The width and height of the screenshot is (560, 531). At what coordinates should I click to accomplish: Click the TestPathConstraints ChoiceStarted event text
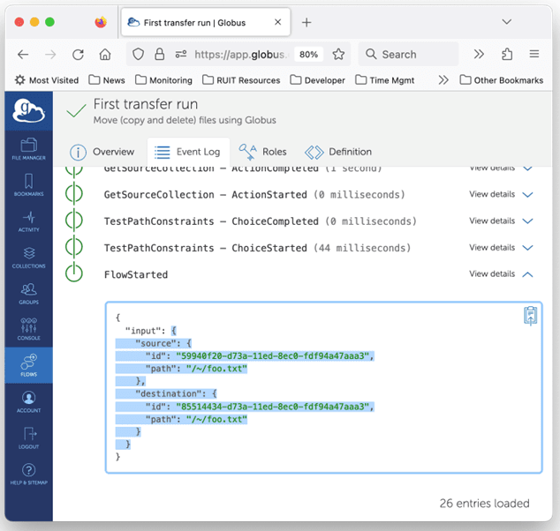coord(258,248)
